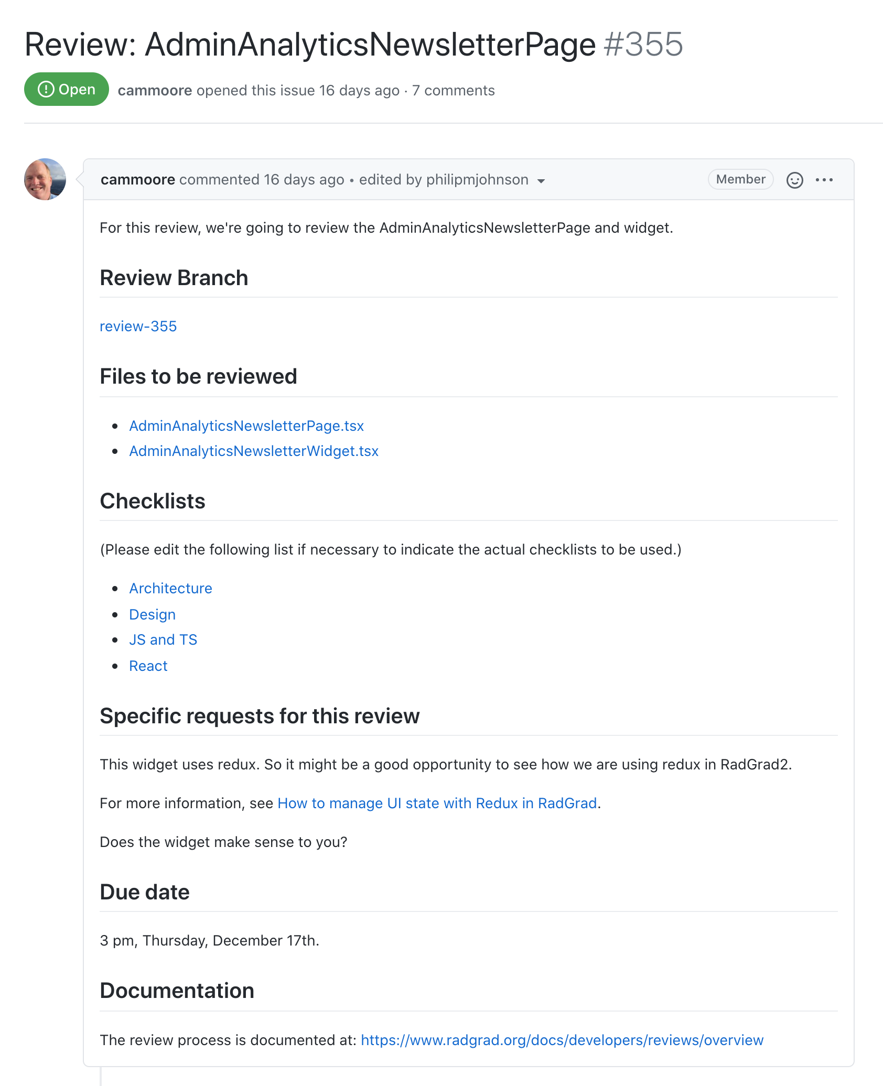Click cammoore username in comment header
883x1086 pixels.
(x=138, y=179)
